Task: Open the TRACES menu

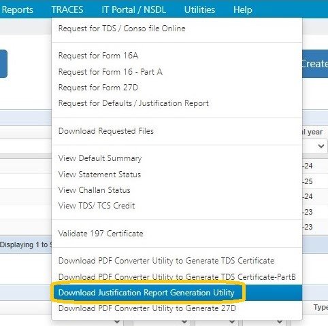Action: (67, 10)
